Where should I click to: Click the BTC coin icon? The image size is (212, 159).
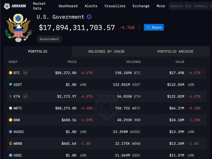click(10, 73)
